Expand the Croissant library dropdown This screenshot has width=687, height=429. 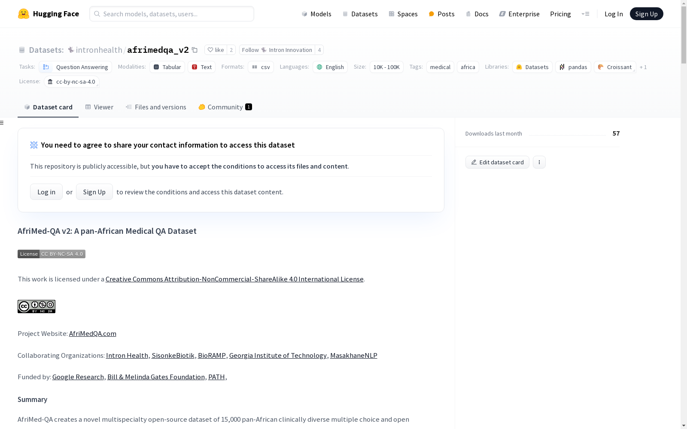pyautogui.click(x=615, y=67)
